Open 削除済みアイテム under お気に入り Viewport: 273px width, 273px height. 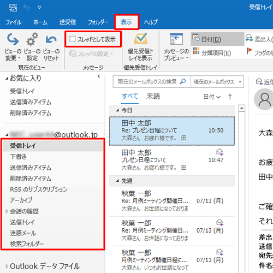[31, 113]
